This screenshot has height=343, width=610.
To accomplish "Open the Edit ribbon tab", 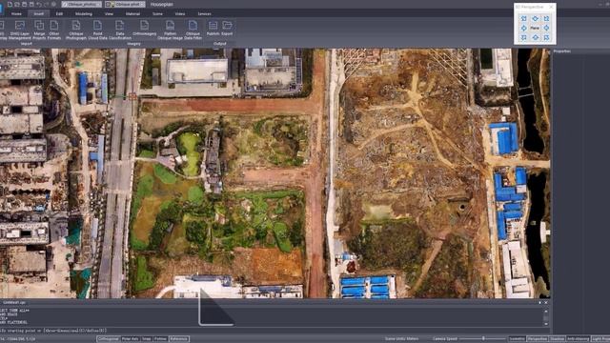I will point(59,13).
